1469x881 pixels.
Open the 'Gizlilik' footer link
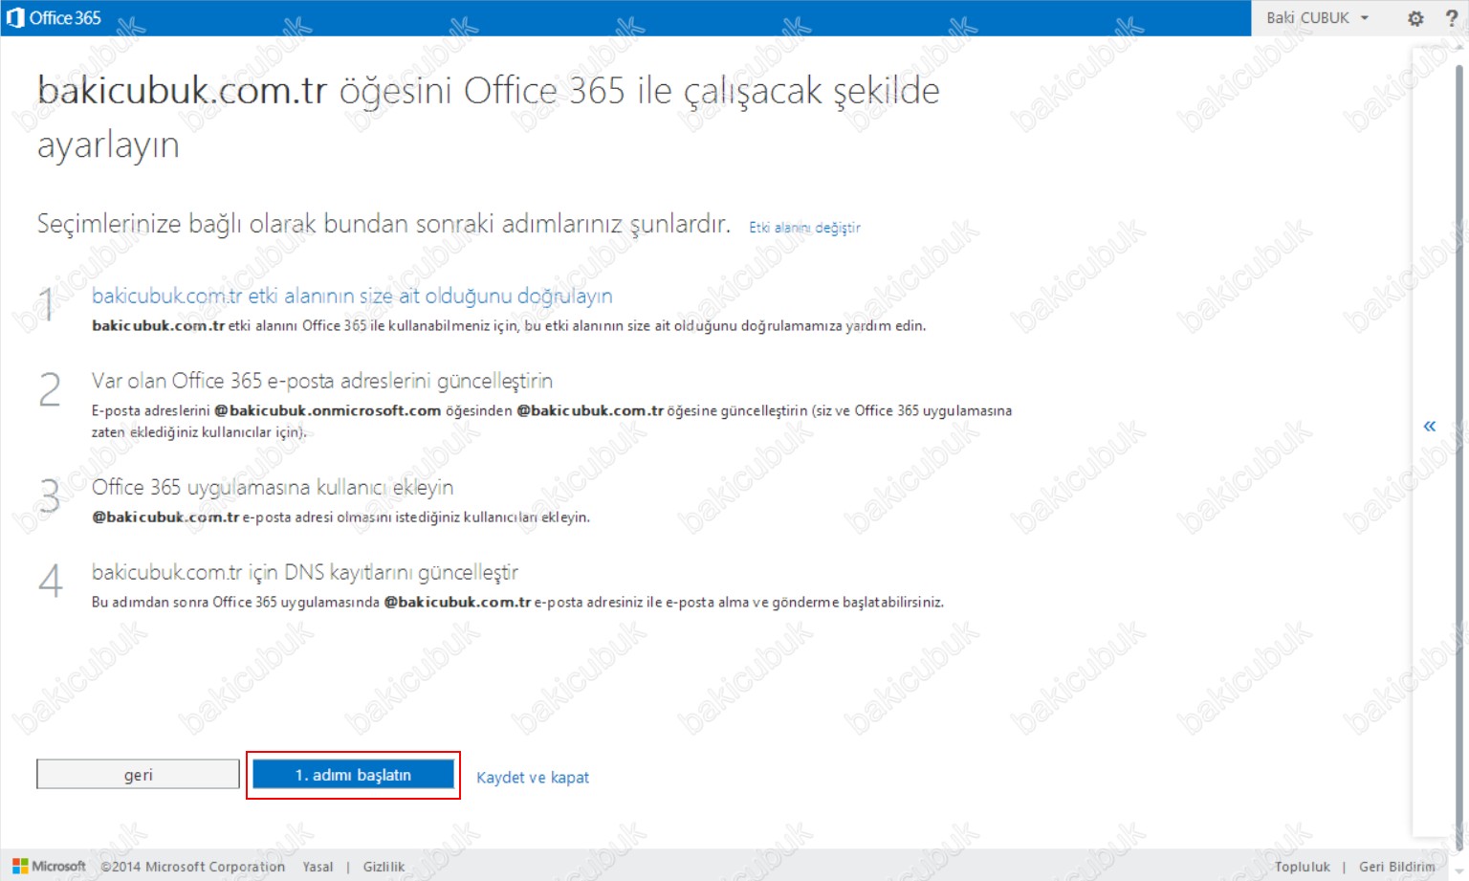(384, 867)
